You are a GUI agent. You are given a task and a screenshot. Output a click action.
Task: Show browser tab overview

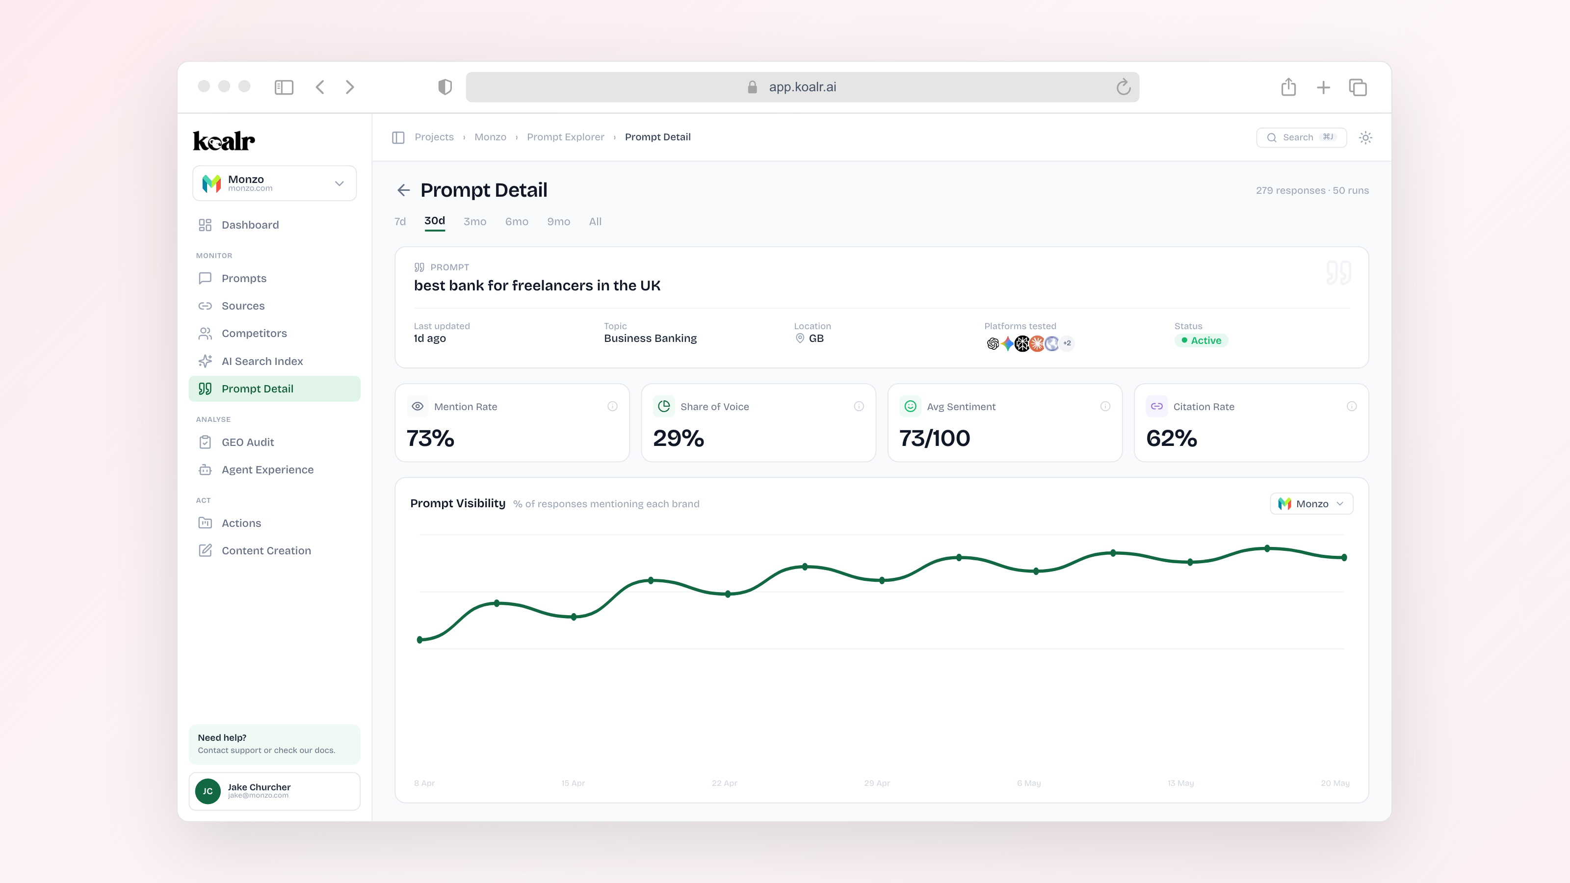pos(1358,88)
